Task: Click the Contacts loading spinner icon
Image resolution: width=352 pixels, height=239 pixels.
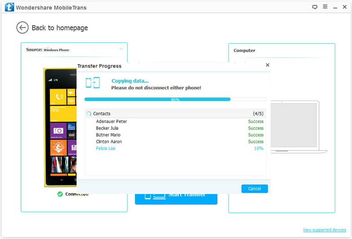Action: (89, 114)
